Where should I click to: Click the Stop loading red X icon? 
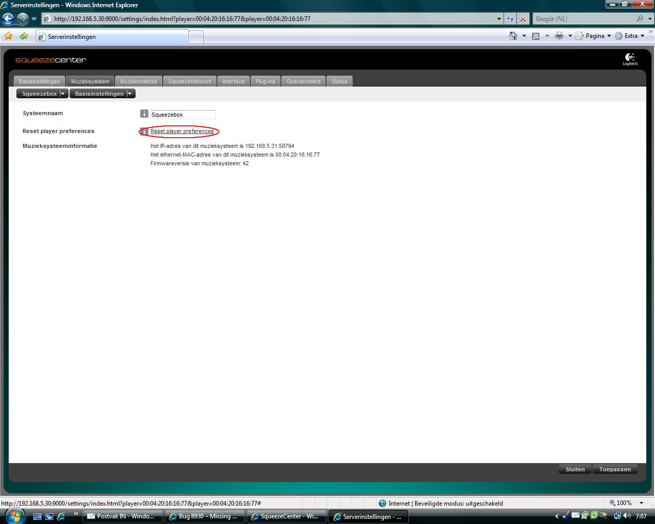[522, 19]
